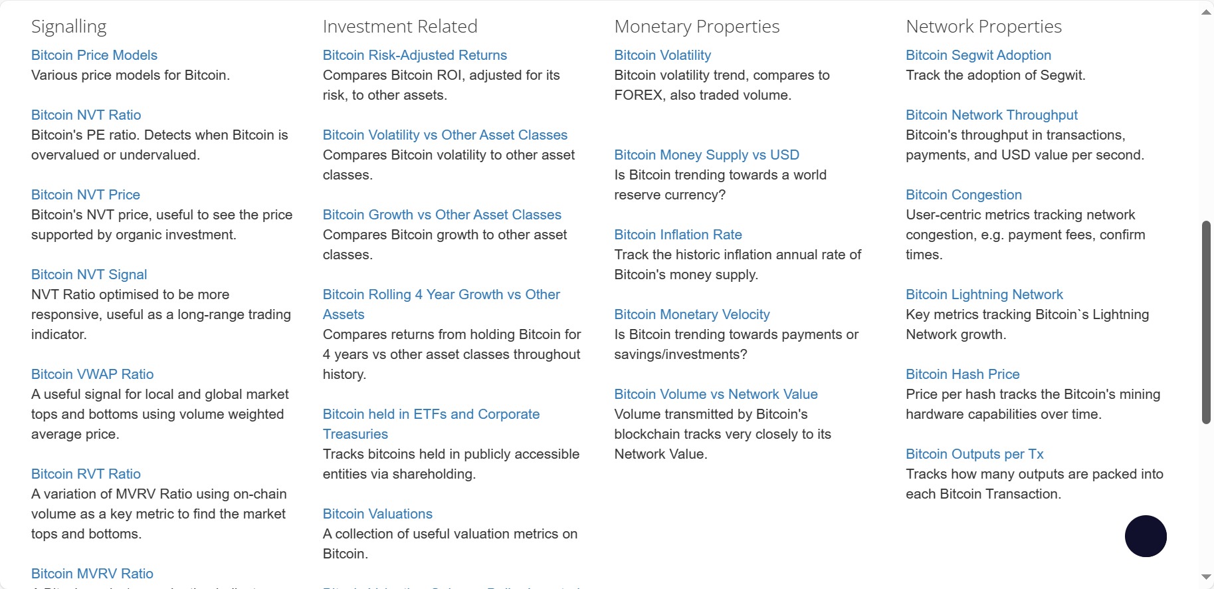View Bitcoin Volatility vs Other Asset Classes
Viewport: 1214px width, 589px height.
pos(445,135)
